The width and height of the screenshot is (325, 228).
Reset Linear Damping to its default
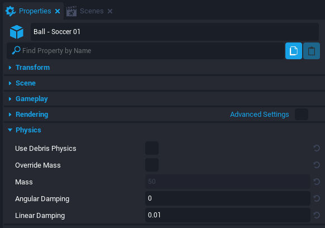pyautogui.click(x=317, y=215)
